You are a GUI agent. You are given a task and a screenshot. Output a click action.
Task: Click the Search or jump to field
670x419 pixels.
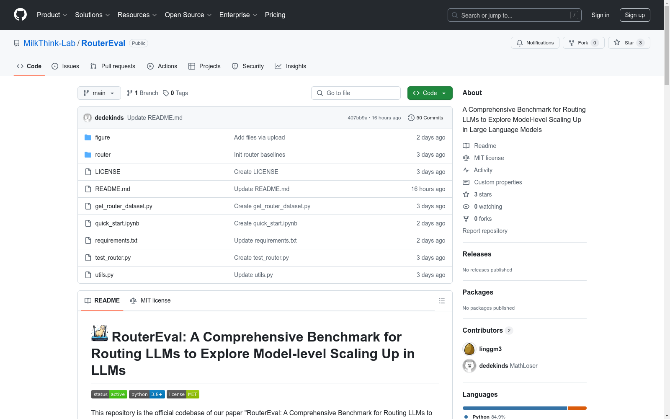pos(515,15)
